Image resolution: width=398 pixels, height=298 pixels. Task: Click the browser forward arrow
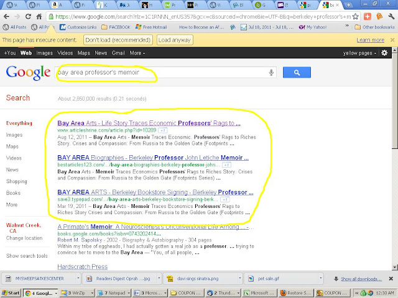tap(17, 17)
